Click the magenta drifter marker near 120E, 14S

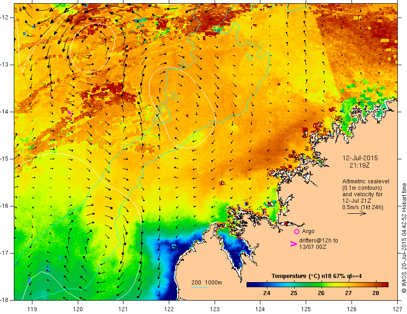(x=69, y=113)
